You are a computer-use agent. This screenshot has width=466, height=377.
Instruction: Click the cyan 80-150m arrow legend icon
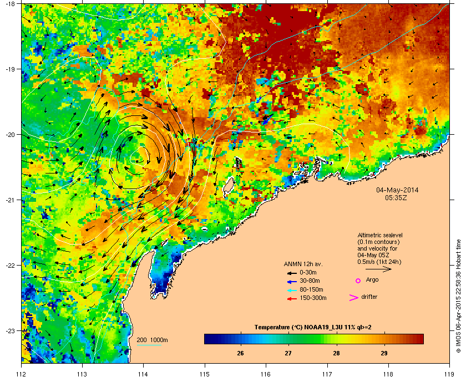[x=292, y=290]
